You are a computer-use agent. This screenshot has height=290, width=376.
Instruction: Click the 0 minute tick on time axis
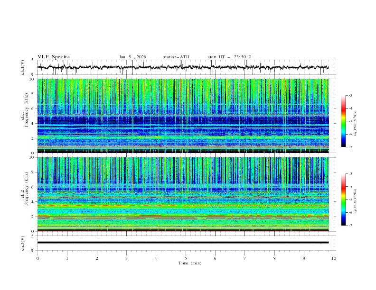coord(38,258)
